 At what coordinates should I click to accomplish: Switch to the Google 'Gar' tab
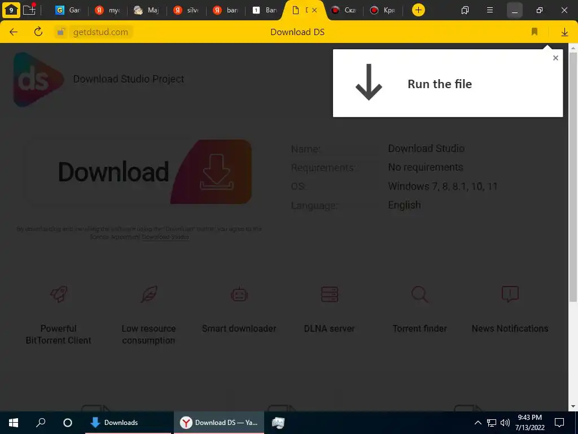(68, 10)
